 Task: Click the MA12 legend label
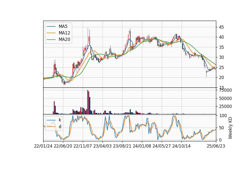(x=64, y=33)
